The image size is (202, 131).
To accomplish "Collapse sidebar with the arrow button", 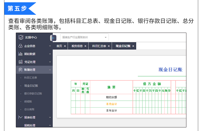I will (x=53, y=38).
